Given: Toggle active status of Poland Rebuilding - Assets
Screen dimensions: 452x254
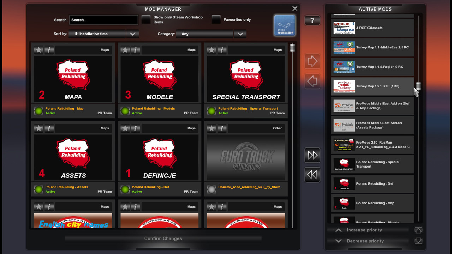Looking at the screenshot, I should click(38, 189).
